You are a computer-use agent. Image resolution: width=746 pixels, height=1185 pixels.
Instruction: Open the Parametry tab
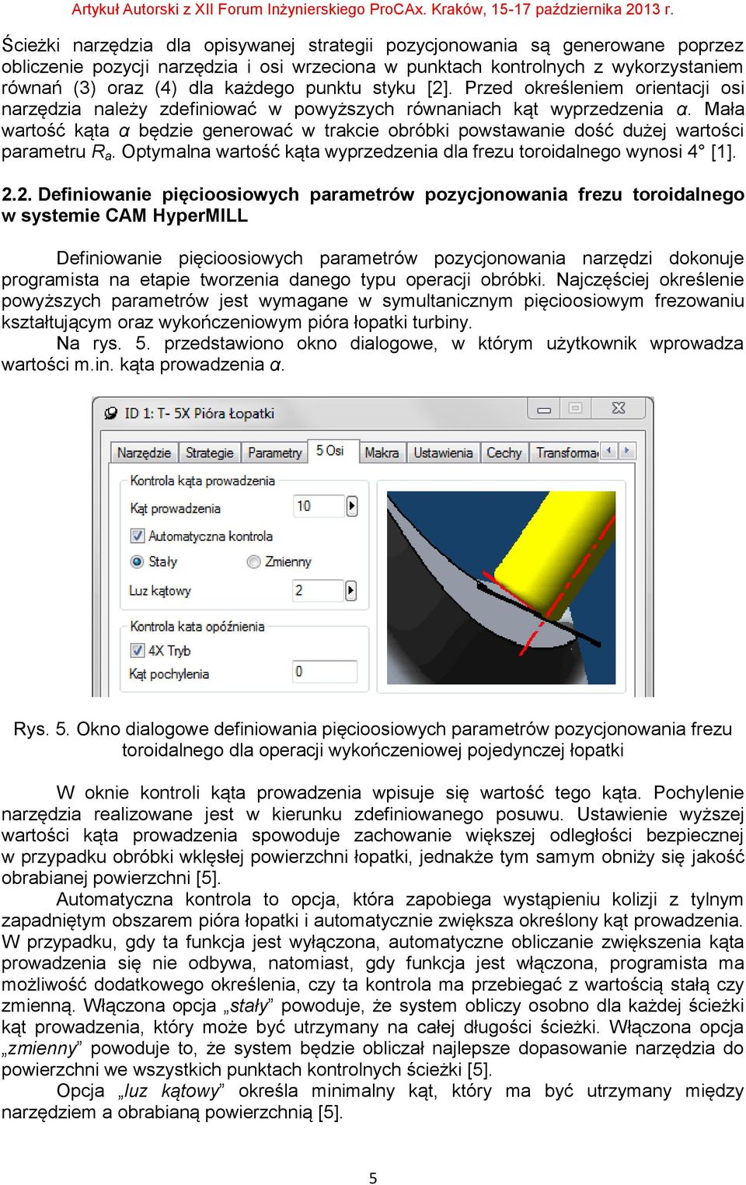coord(275,453)
